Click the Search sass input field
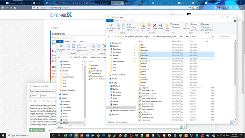This screenshot has height=138, width=245. 225,37
